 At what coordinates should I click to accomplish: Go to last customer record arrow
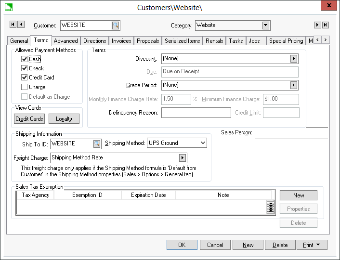pos(325,25)
